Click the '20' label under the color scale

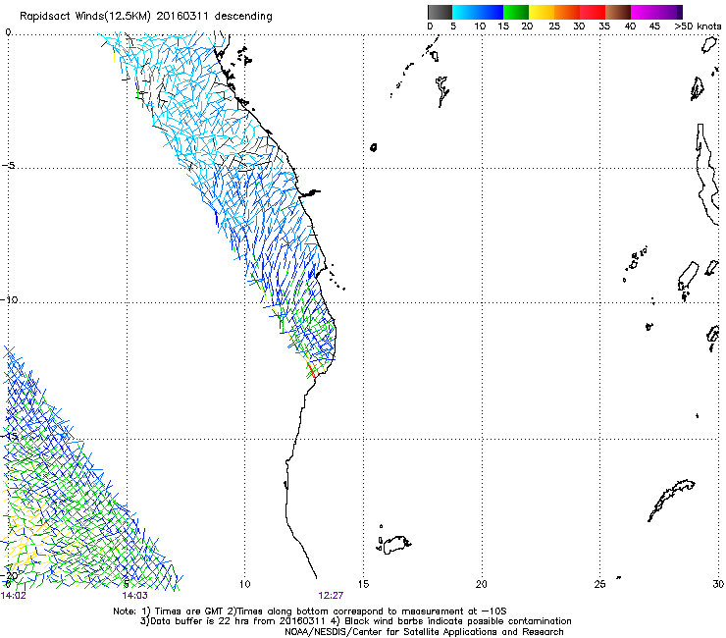click(x=527, y=27)
